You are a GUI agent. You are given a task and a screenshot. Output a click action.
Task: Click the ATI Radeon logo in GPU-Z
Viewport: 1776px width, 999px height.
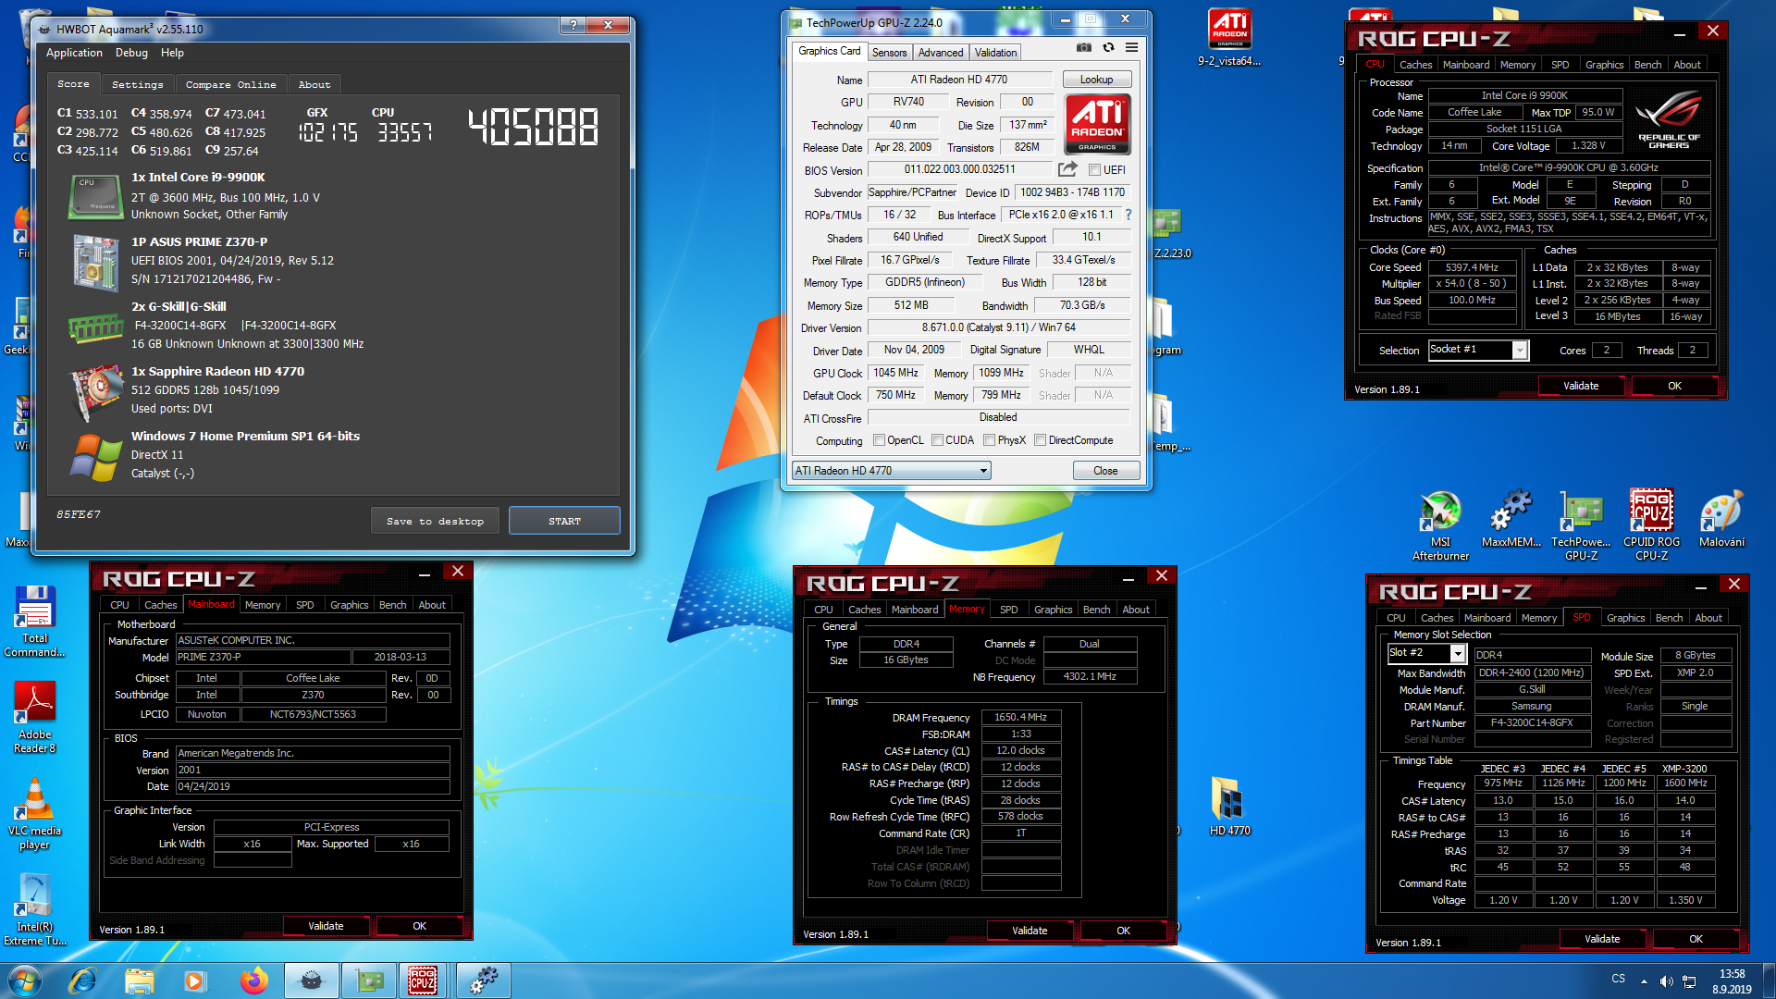1097,124
